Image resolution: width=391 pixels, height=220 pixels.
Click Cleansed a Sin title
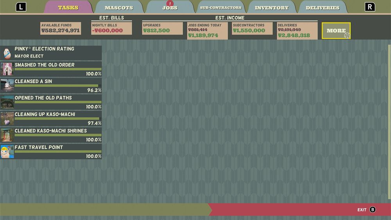click(33, 81)
